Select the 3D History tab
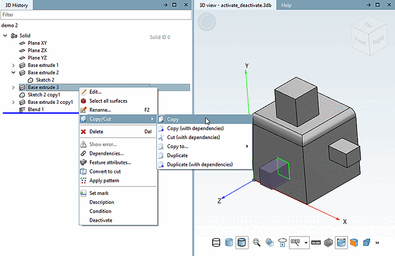Viewport: 395px width, 256px height. pyautogui.click(x=16, y=5)
